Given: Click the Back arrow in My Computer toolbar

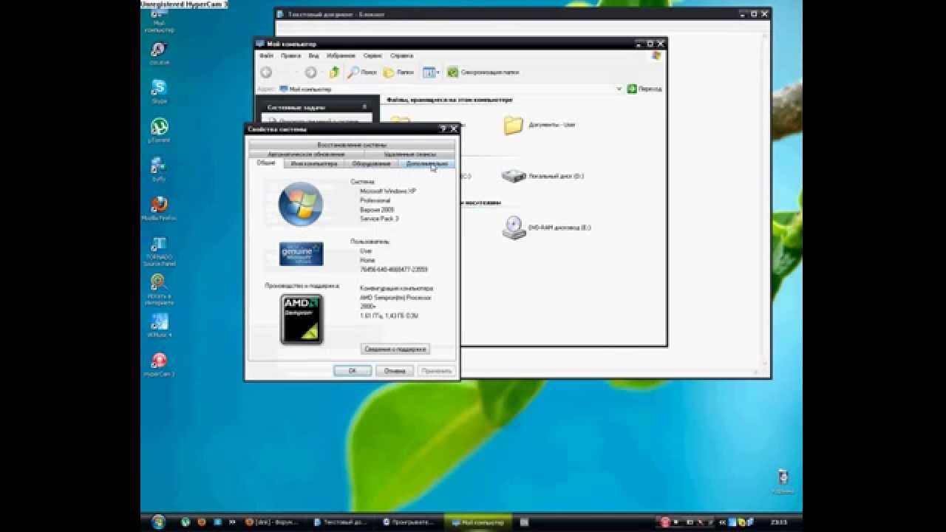Looking at the screenshot, I should 266,72.
